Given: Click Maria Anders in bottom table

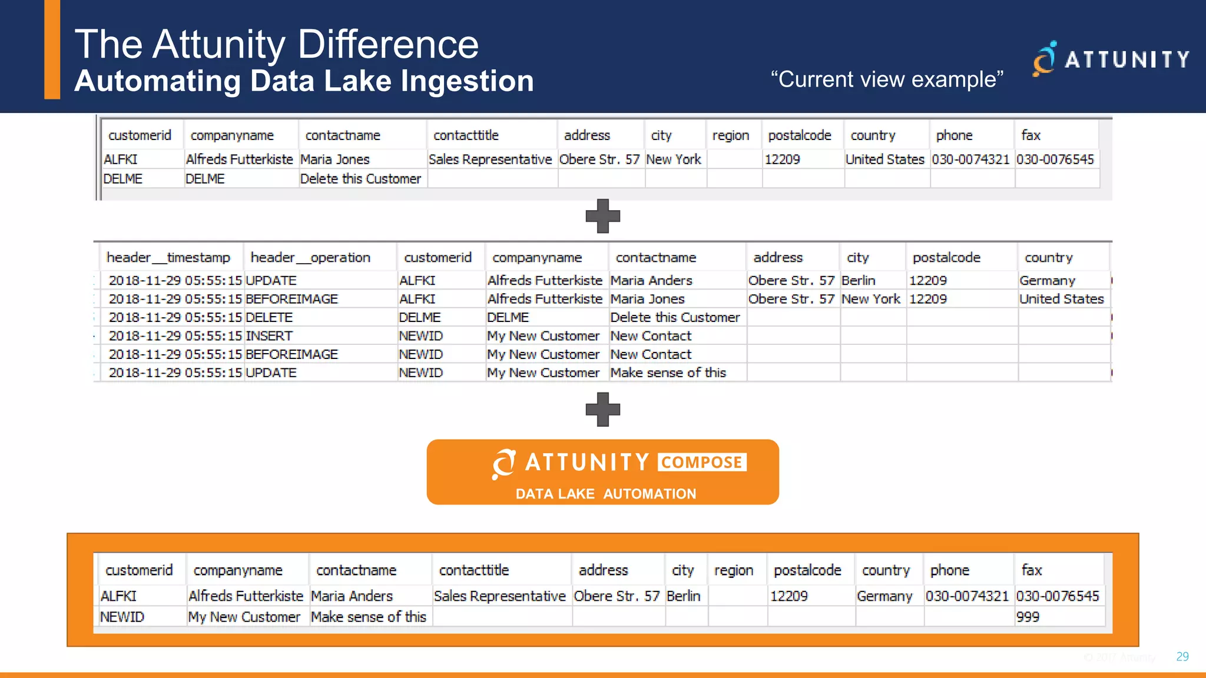Looking at the screenshot, I should point(352,596).
